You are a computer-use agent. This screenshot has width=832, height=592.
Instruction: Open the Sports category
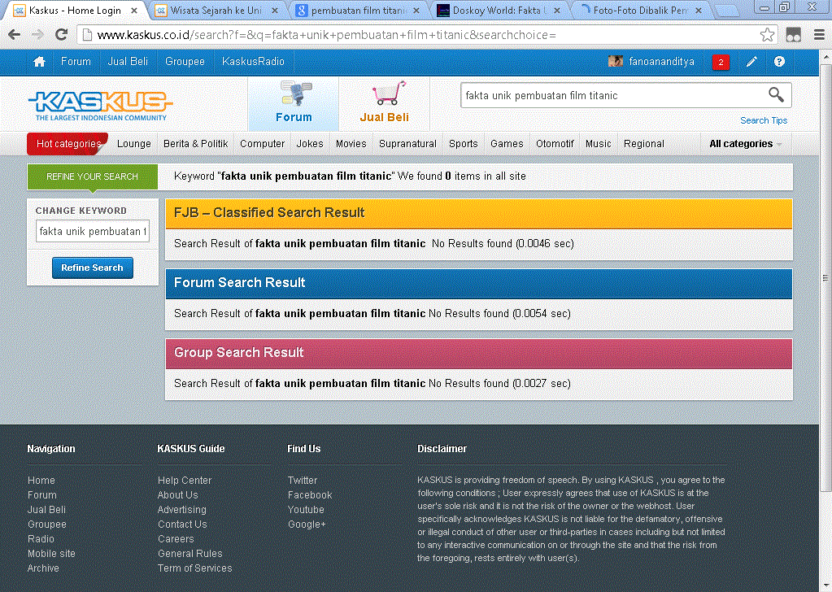pyautogui.click(x=464, y=144)
